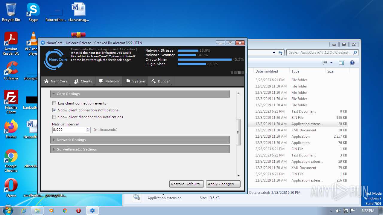Open network tray icon
Viewport: 383px width, 215px height.
tap(346, 211)
